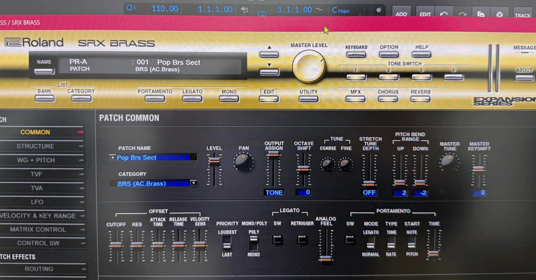Viewport: 536px width, 280px height.
Task: Click the play triangle beside Pop Brs Sect name
Action: pos(112,157)
